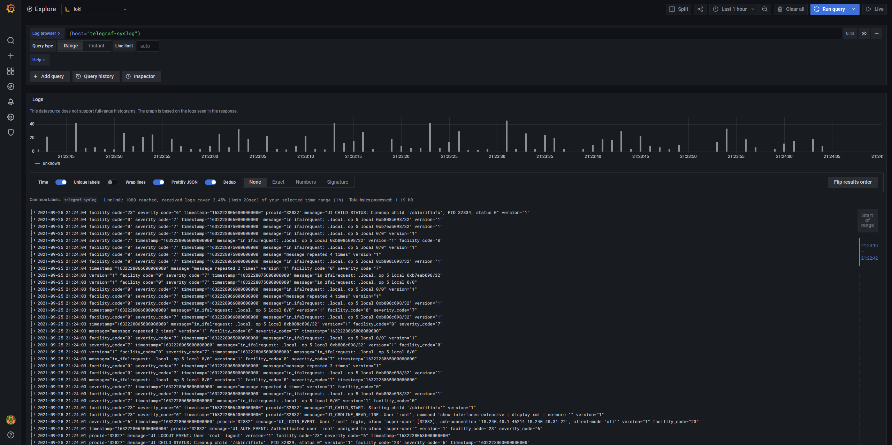Click the share shortened link icon
Screen dimensions: 892x445
(700, 9)
